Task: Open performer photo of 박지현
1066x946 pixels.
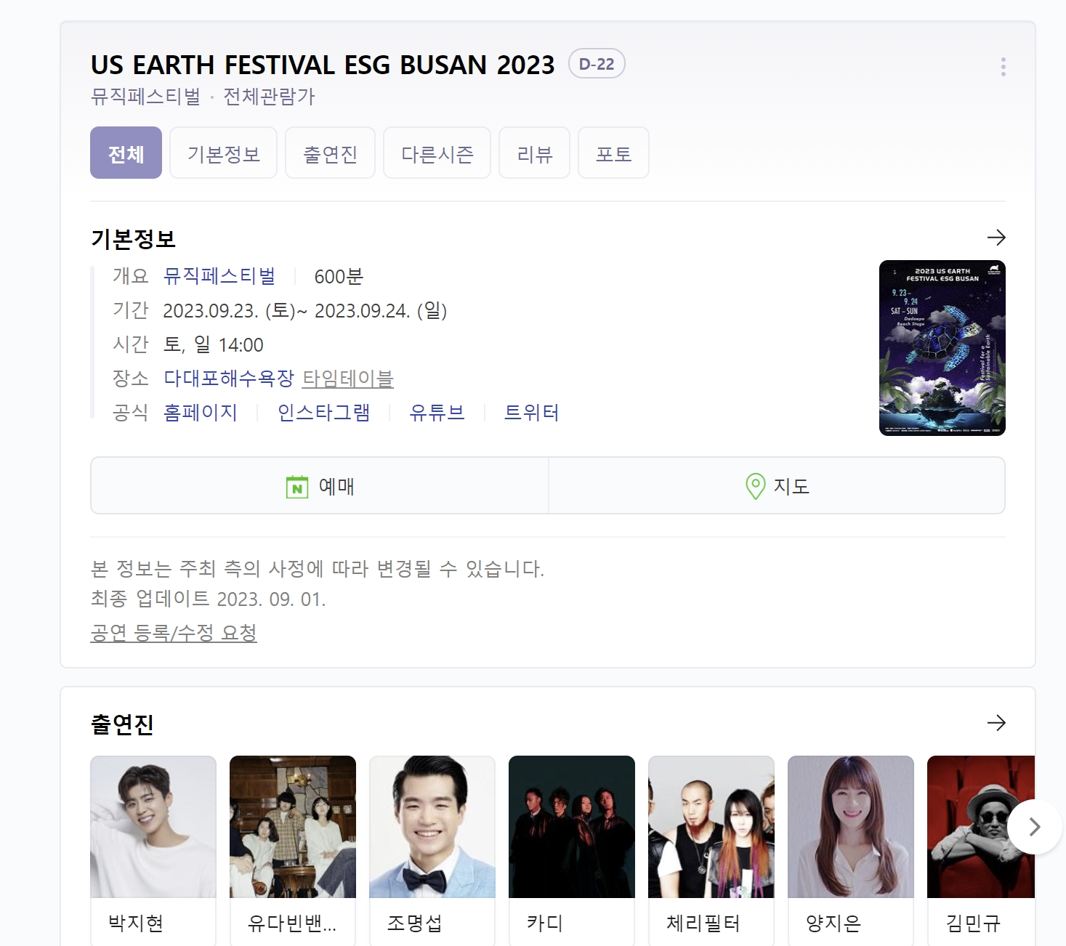Action: (x=153, y=827)
